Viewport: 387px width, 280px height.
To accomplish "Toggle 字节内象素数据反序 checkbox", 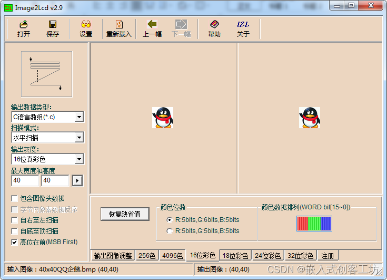I will click(14, 209).
